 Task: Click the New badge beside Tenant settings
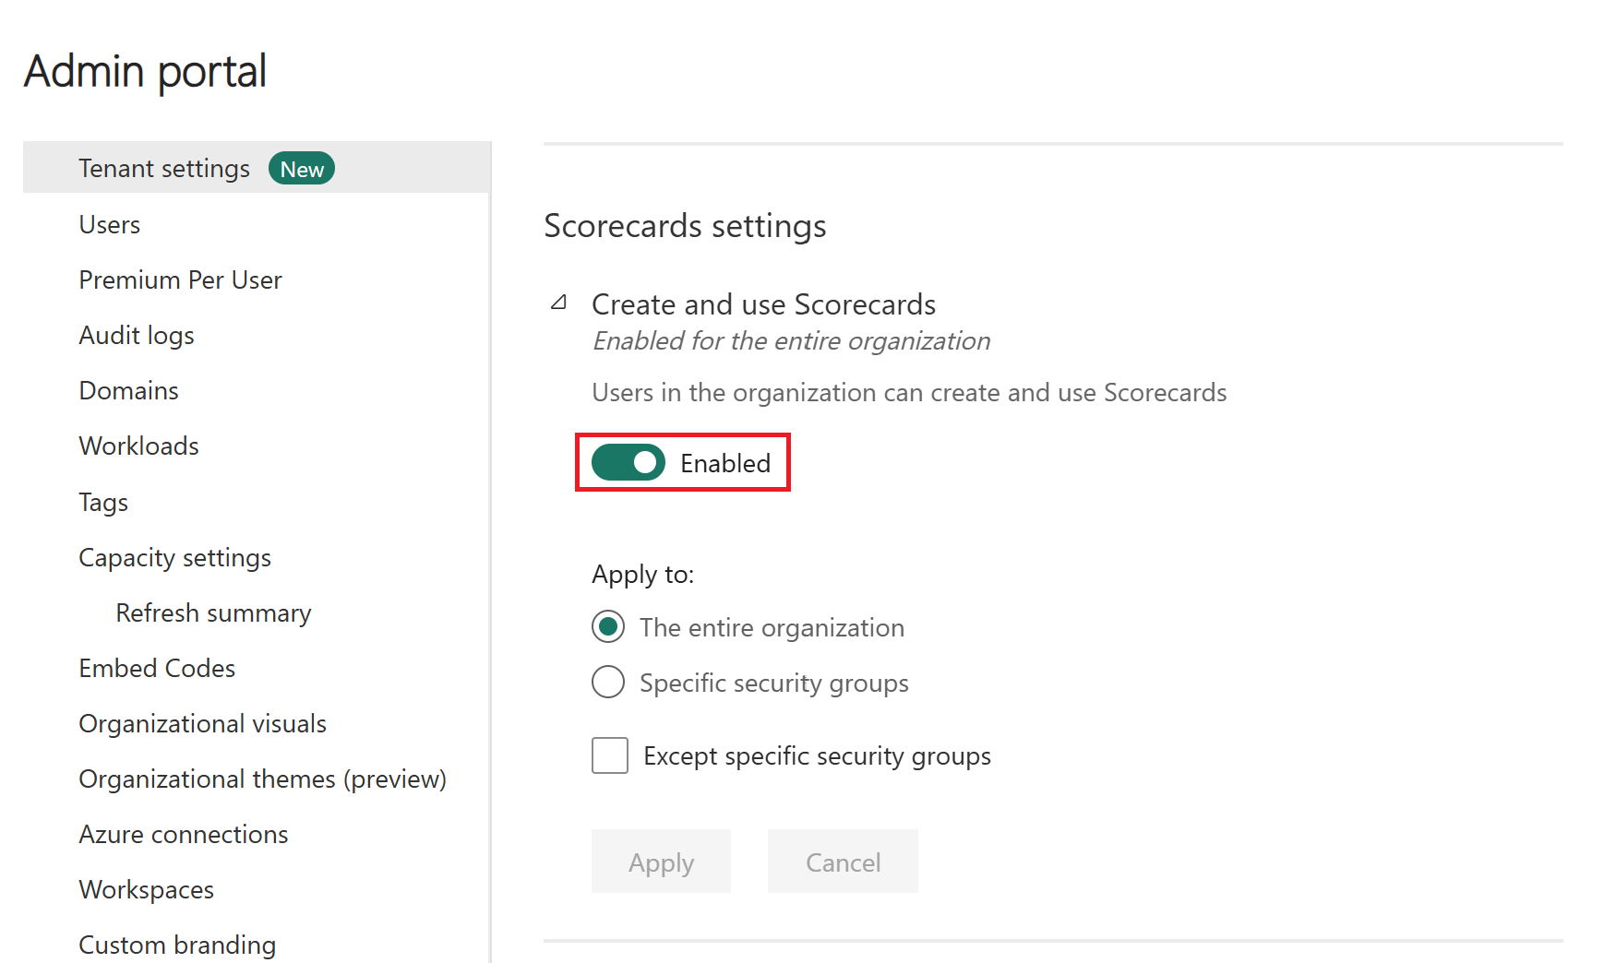302,169
